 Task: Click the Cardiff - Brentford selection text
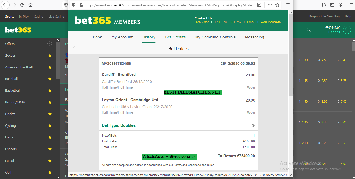tap(119, 75)
